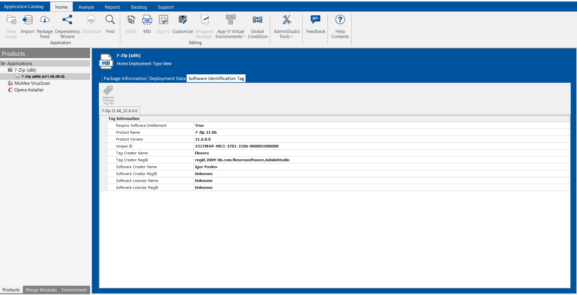The width and height of the screenshot is (577, 295).
Task: Click Require Software Entitlement value True
Action: pyautogui.click(x=382, y=126)
